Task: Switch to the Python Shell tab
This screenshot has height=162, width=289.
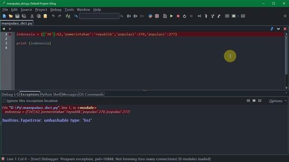Action: (x=51, y=94)
